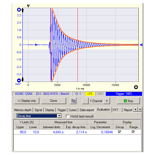This screenshot has width=155, height=155.
Task: Switch to the FFT tab
Action: click(116, 110)
